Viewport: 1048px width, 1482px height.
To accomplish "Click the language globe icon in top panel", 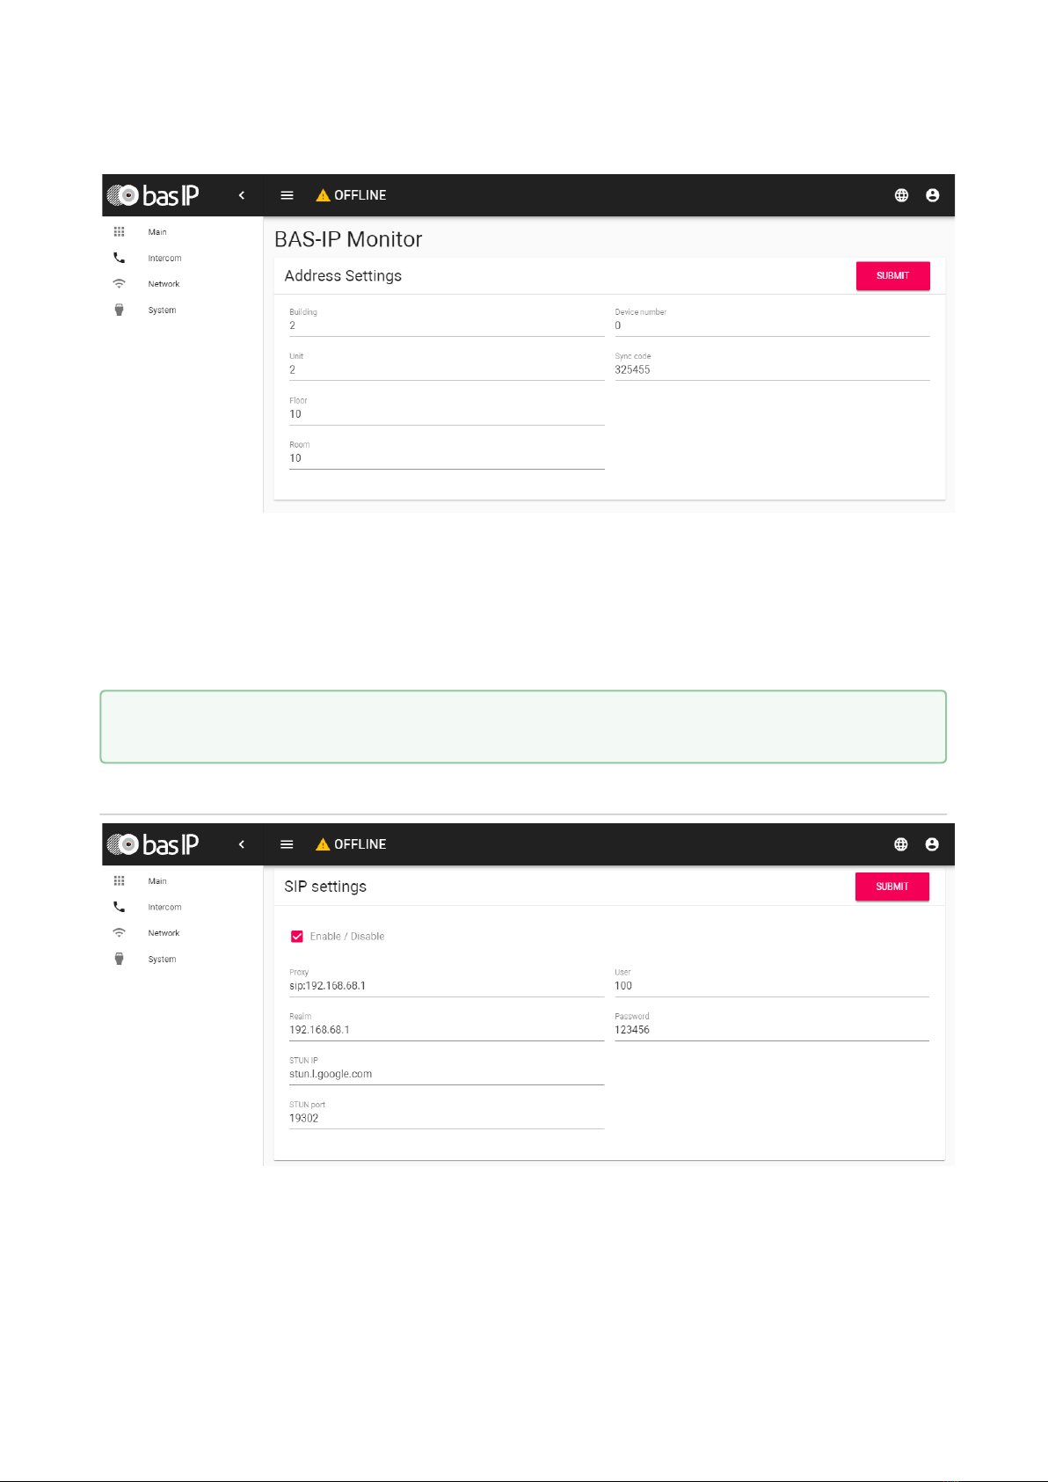I will tap(901, 195).
